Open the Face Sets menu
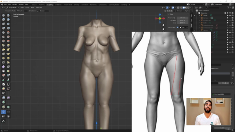This screenshot has width=235, height=132. pyautogui.click(x=39, y=8)
